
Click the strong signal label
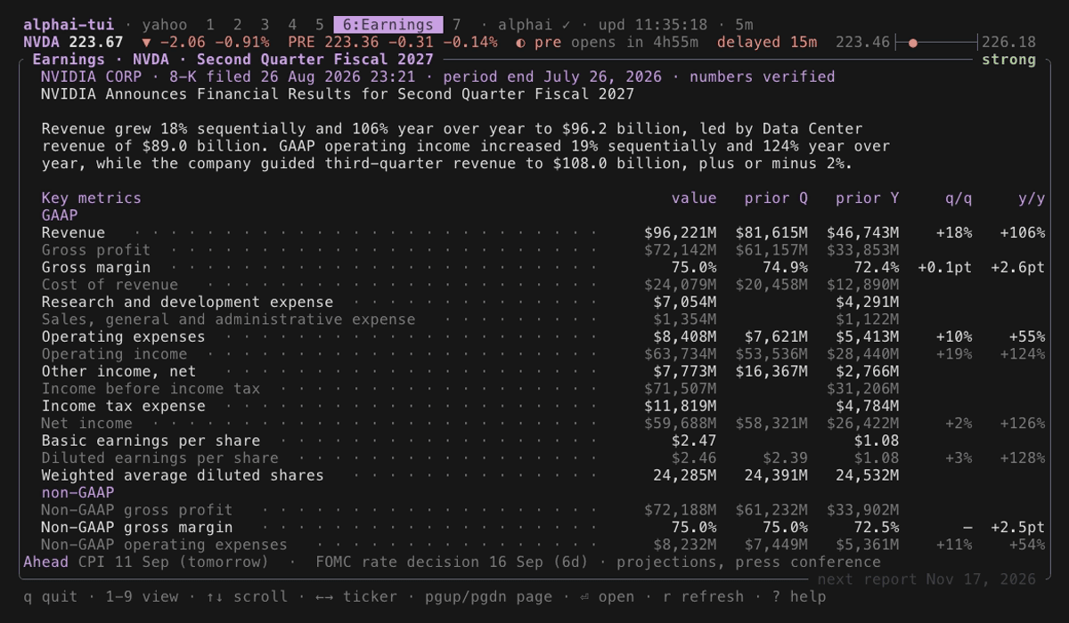[x=1008, y=60]
